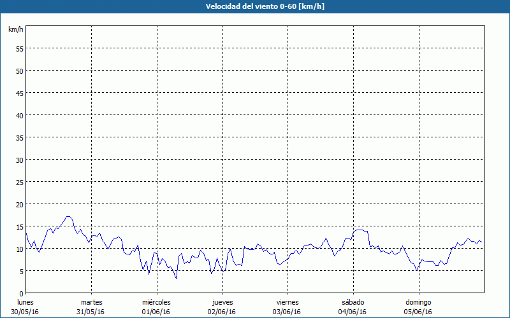The height and width of the screenshot is (318, 510).
Task: Select the 'sábado' day label
Action: pyautogui.click(x=353, y=302)
